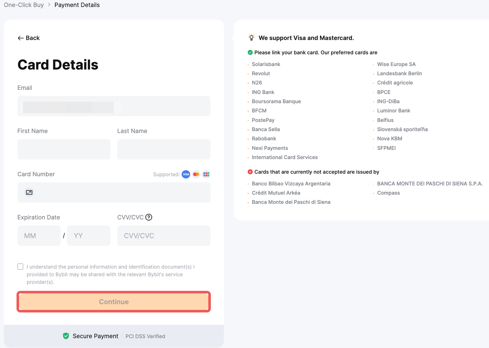Screen dimensions: 489x348
Task: Go back using the Back link
Action: click(x=29, y=38)
